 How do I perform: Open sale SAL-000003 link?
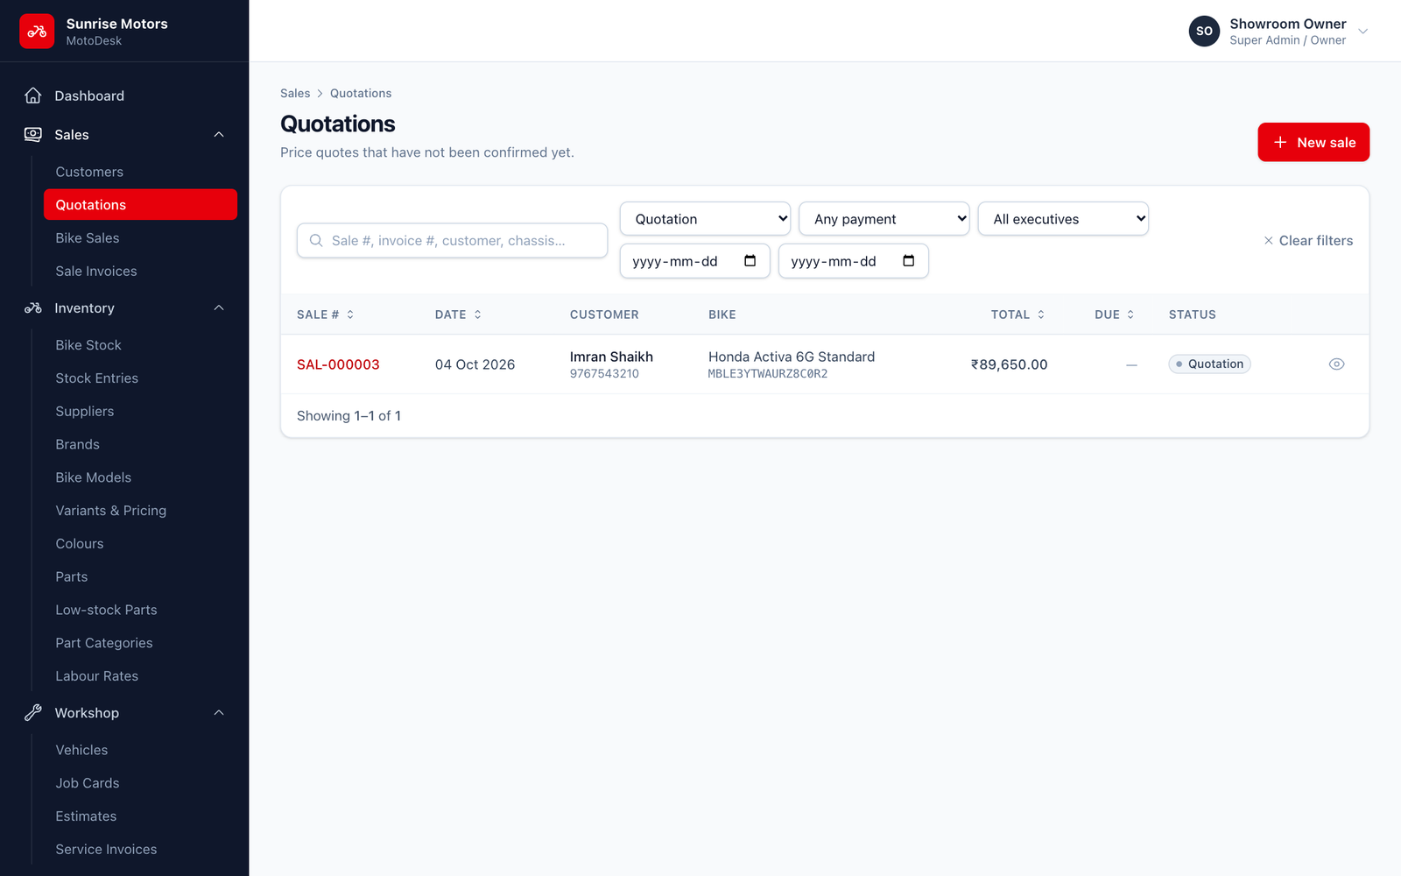338,364
